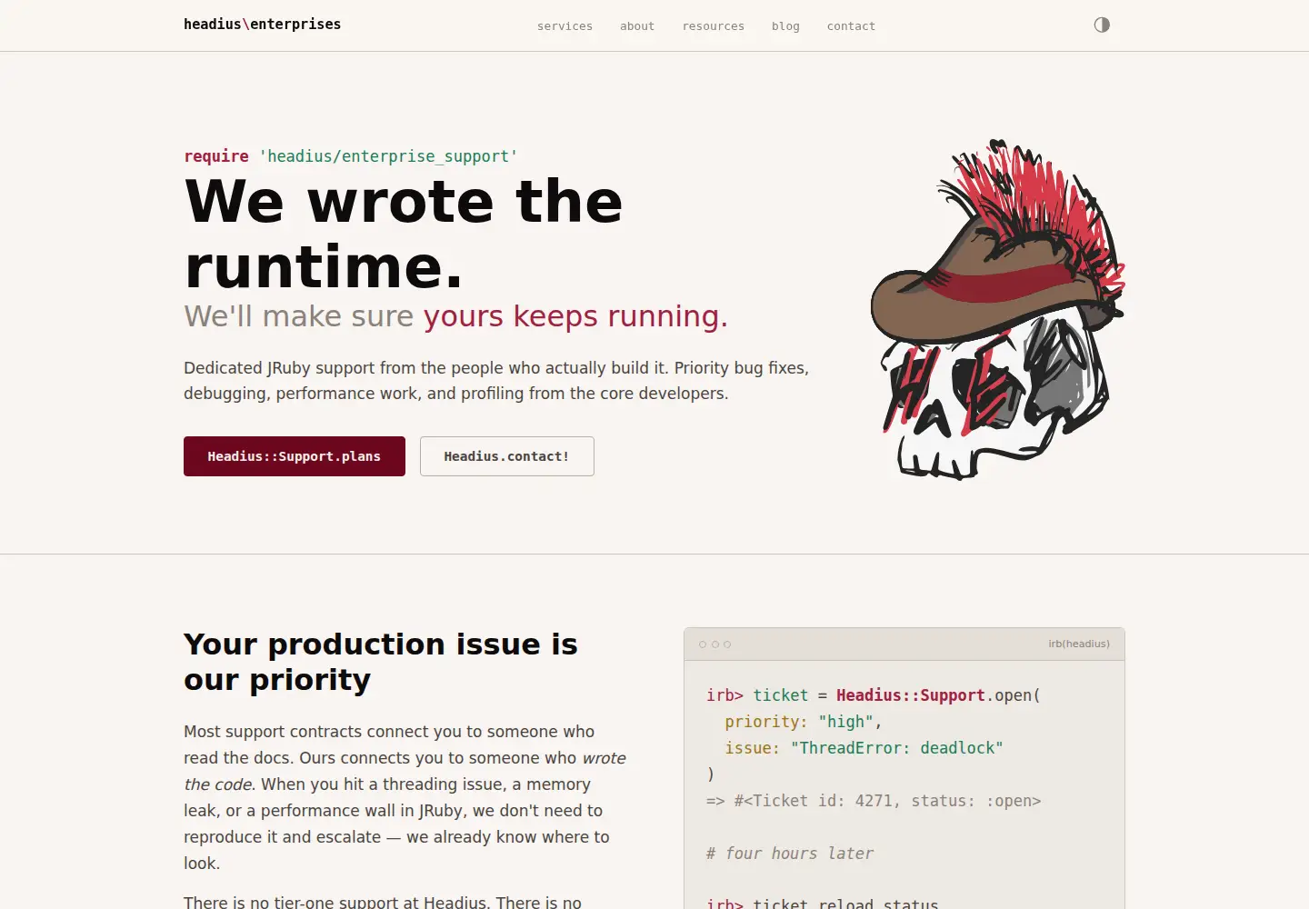Click the italic 'wrote the code' phrase

405,771
